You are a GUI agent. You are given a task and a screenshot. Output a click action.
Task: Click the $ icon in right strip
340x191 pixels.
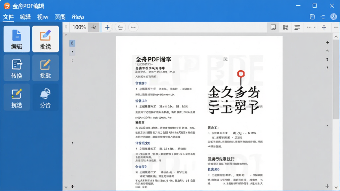point(327,51)
